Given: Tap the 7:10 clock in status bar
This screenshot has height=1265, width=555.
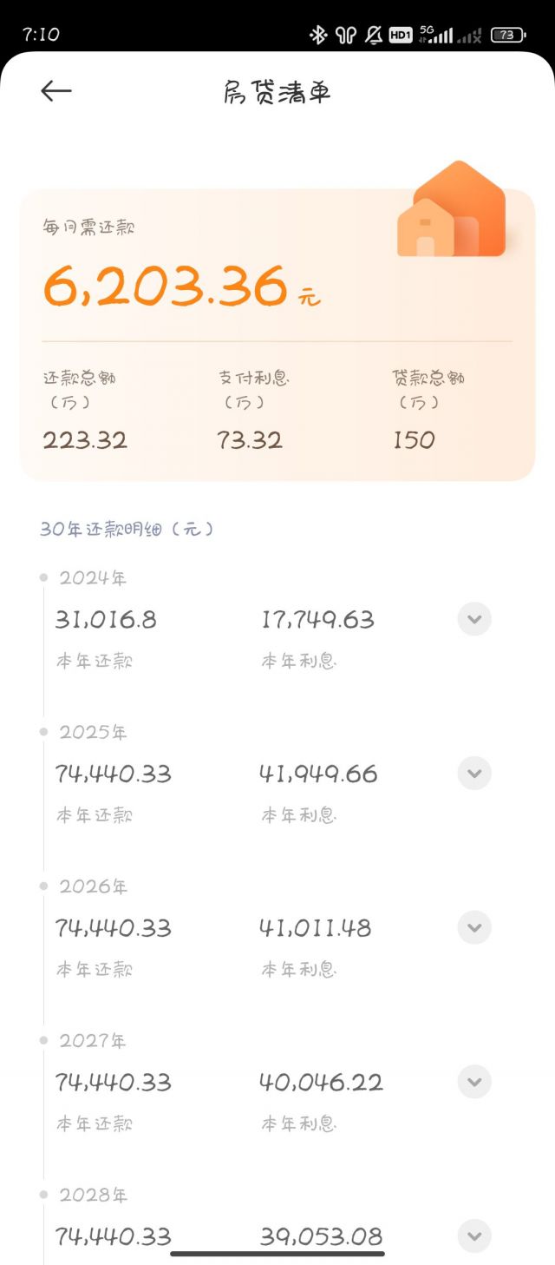Looking at the screenshot, I should pyautogui.click(x=41, y=35).
